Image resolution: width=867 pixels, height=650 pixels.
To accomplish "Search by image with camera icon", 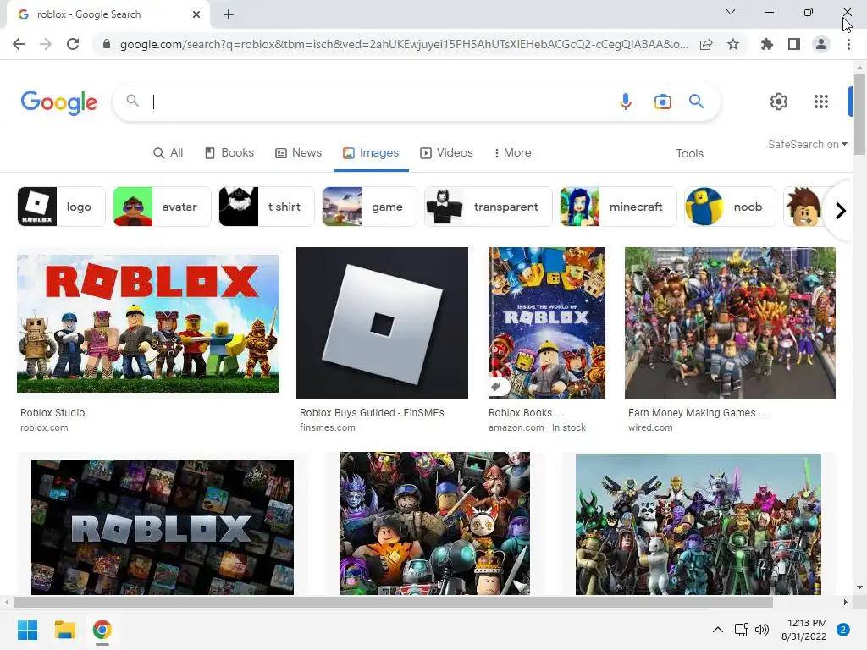I will point(662,102).
